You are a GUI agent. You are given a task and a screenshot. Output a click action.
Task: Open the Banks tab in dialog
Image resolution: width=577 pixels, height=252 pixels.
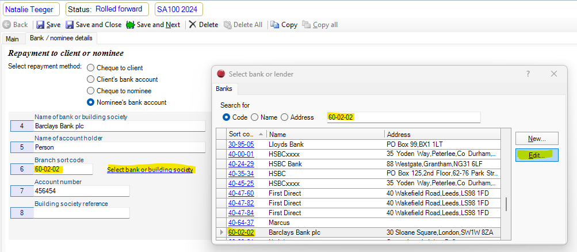click(x=224, y=89)
